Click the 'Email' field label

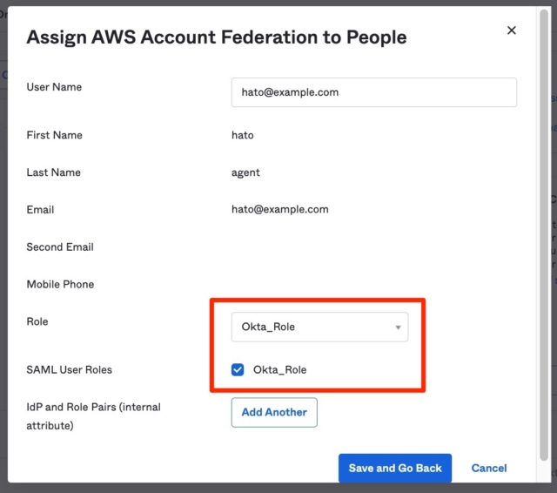[x=40, y=210]
